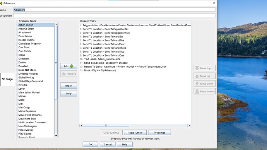Click the Add button with green arrow

pos(68,66)
